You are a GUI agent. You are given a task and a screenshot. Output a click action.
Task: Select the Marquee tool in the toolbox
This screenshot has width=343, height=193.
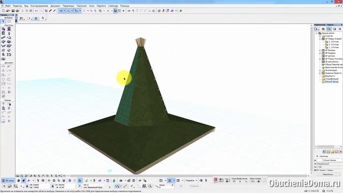9,21
